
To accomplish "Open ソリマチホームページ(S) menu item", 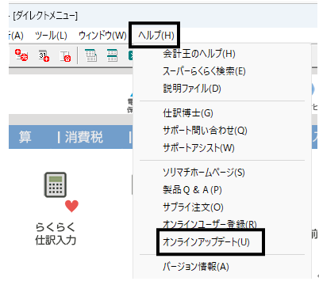I will tap(222, 173).
